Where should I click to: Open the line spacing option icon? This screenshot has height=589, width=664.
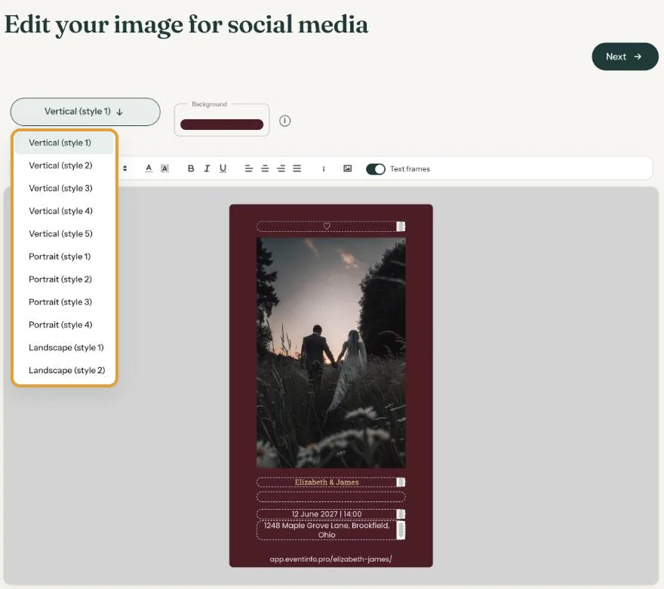coord(324,168)
